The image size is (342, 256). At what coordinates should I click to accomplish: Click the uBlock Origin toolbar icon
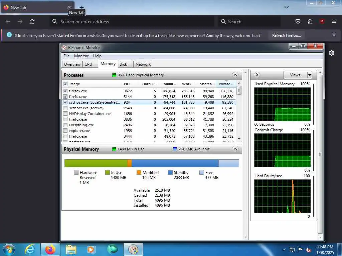[322, 21]
